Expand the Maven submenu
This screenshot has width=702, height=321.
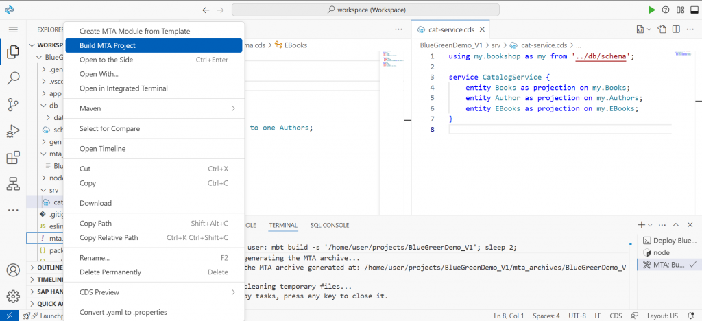pos(154,108)
